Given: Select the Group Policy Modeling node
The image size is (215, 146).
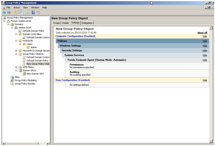Looking at the screenshot, I should coord(26,80).
